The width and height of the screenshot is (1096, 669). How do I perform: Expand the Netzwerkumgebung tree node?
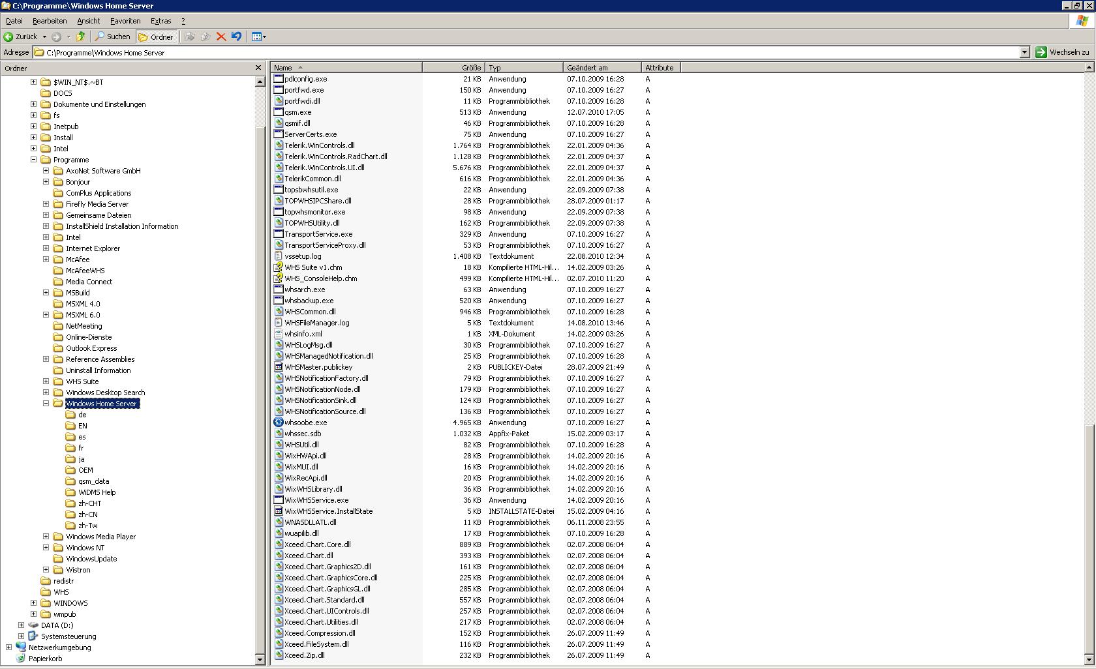8,647
